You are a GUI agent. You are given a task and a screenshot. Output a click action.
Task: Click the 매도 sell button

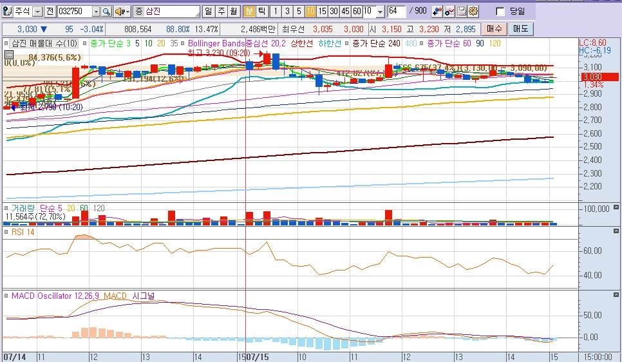(x=520, y=29)
